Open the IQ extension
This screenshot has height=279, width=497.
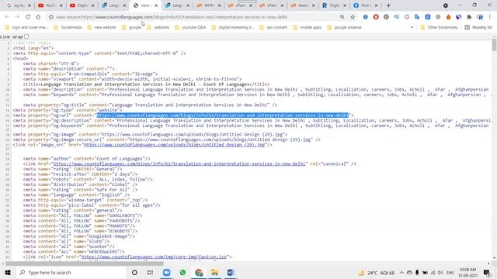(x=396, y=17)
